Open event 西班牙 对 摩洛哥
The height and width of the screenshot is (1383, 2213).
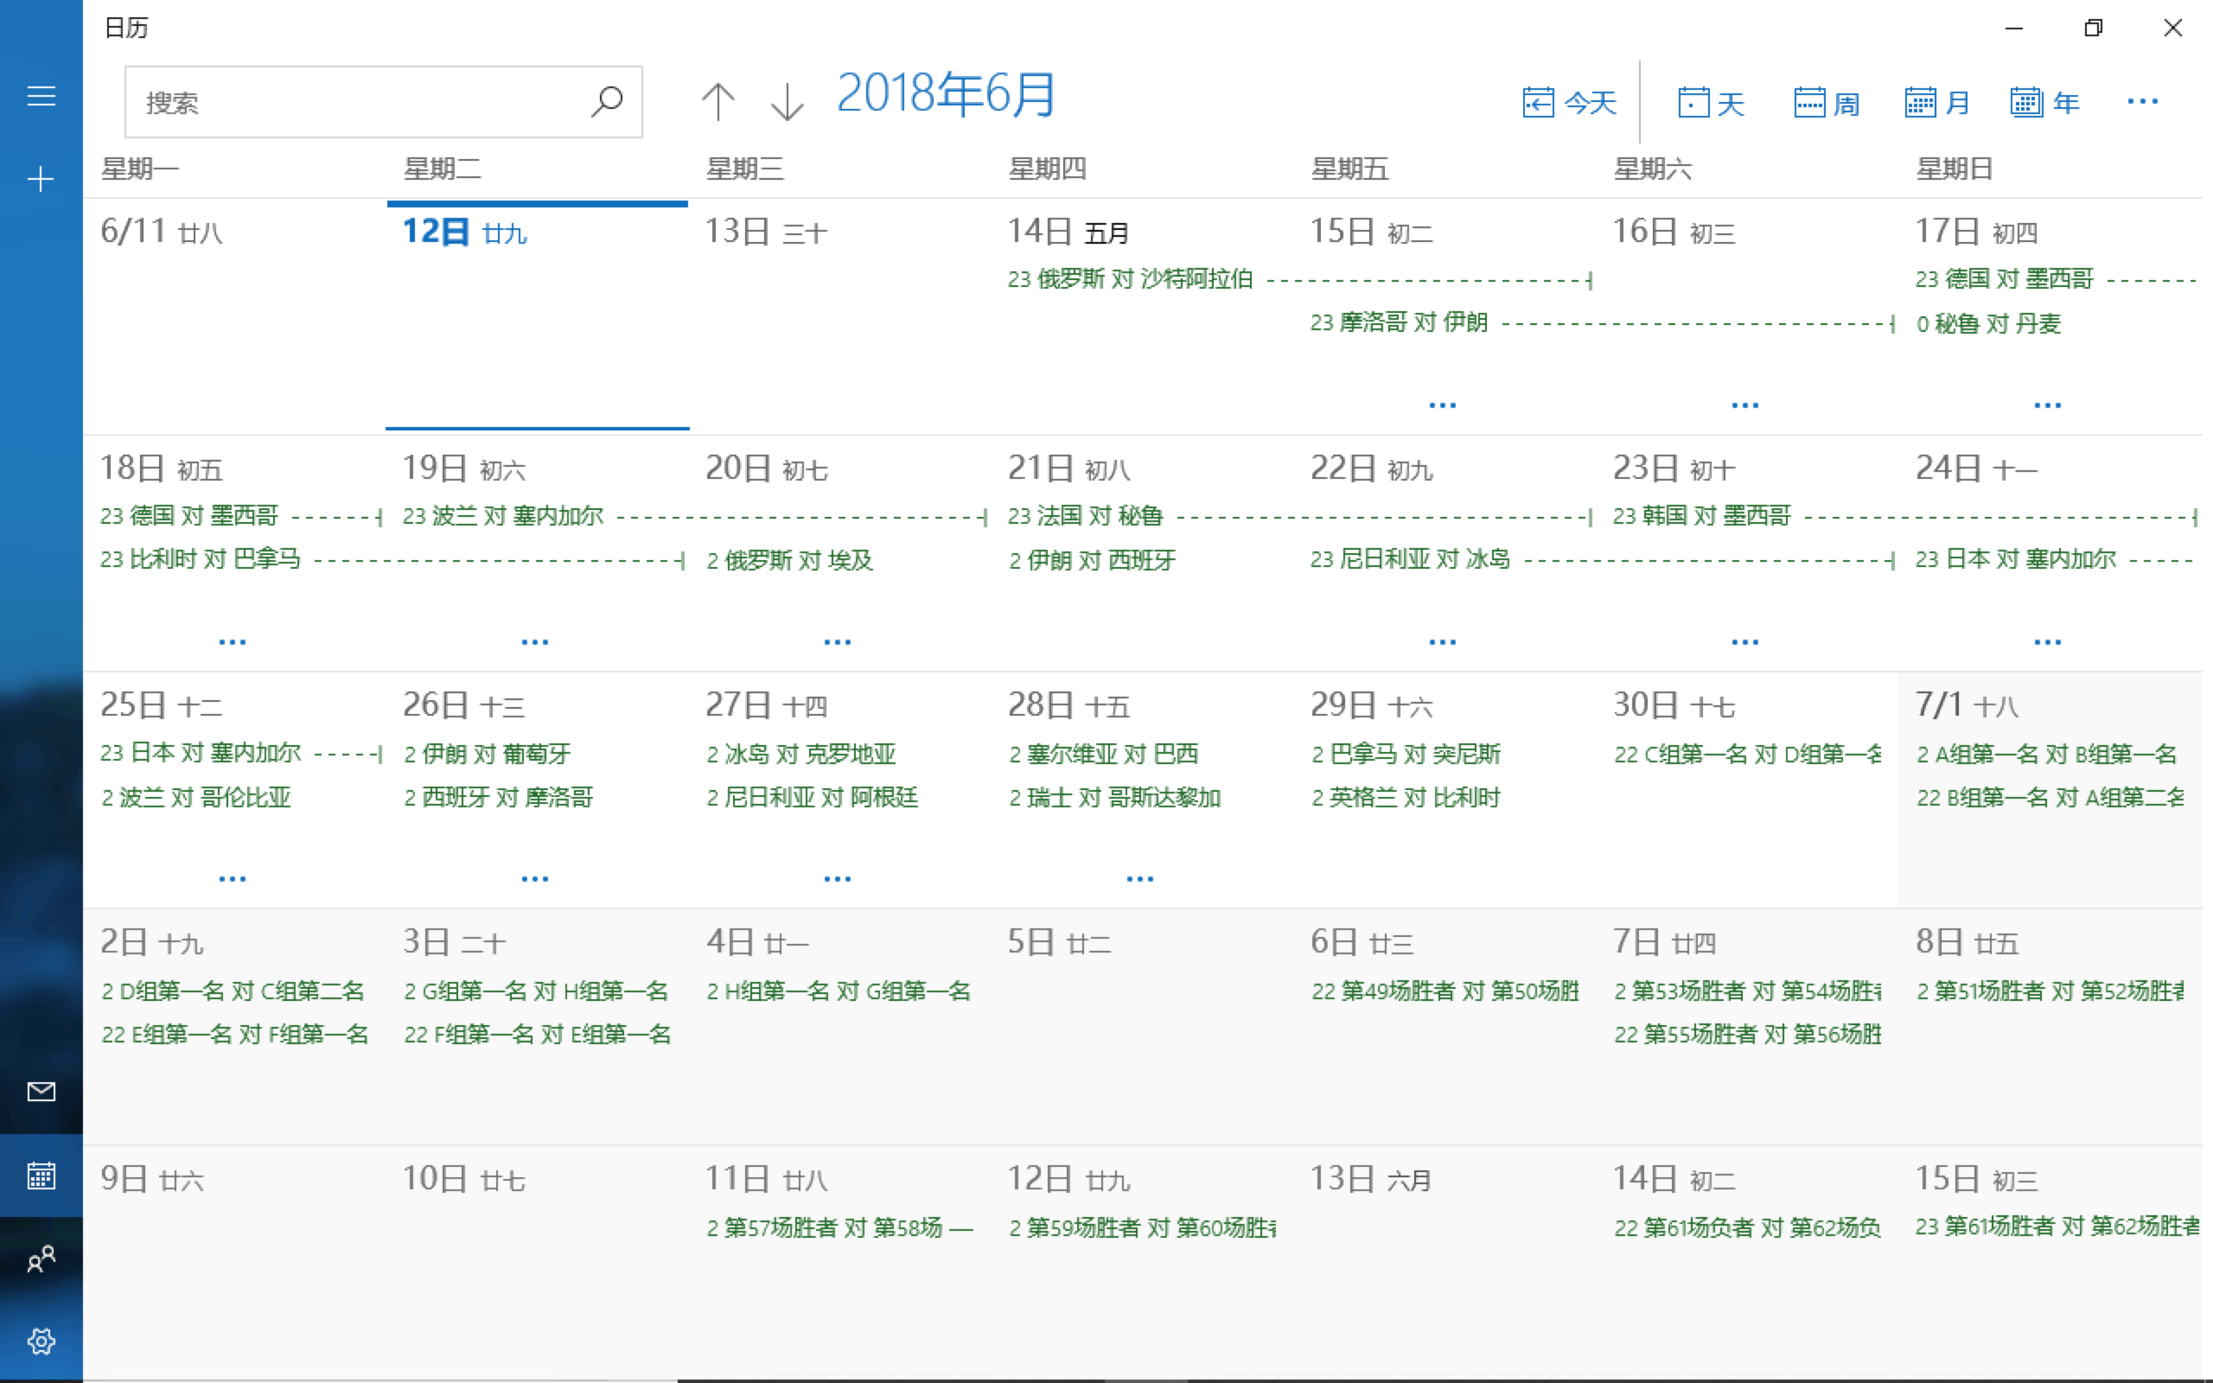click(x=499, y=797)
